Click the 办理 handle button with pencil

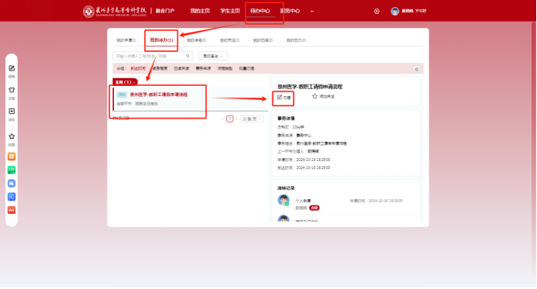(x=284, y=98)
